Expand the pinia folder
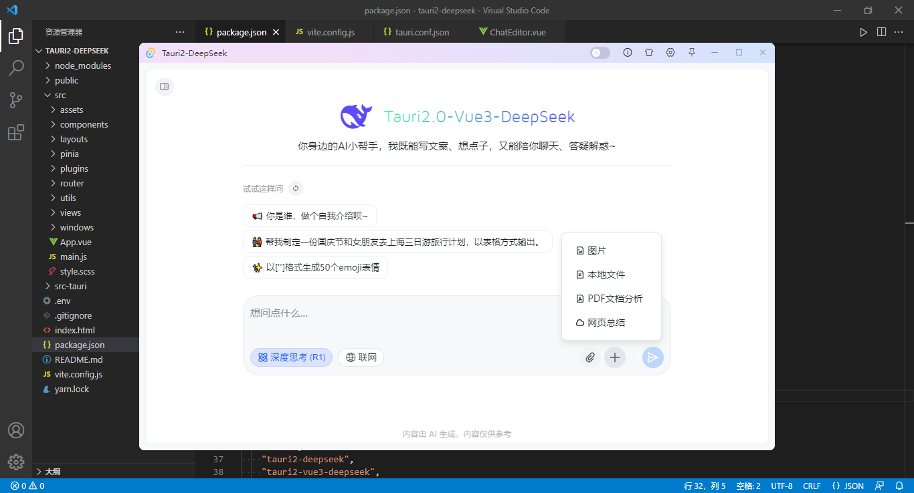 86,154
